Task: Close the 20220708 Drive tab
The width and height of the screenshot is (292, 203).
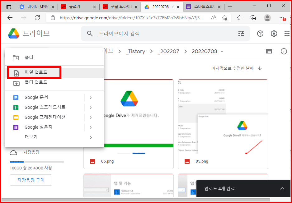Action: click(x=178, y=7)
